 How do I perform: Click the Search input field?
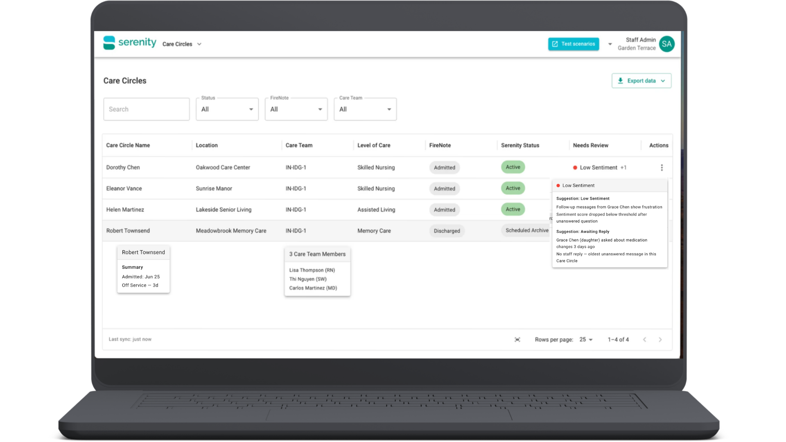pos(147,109)
